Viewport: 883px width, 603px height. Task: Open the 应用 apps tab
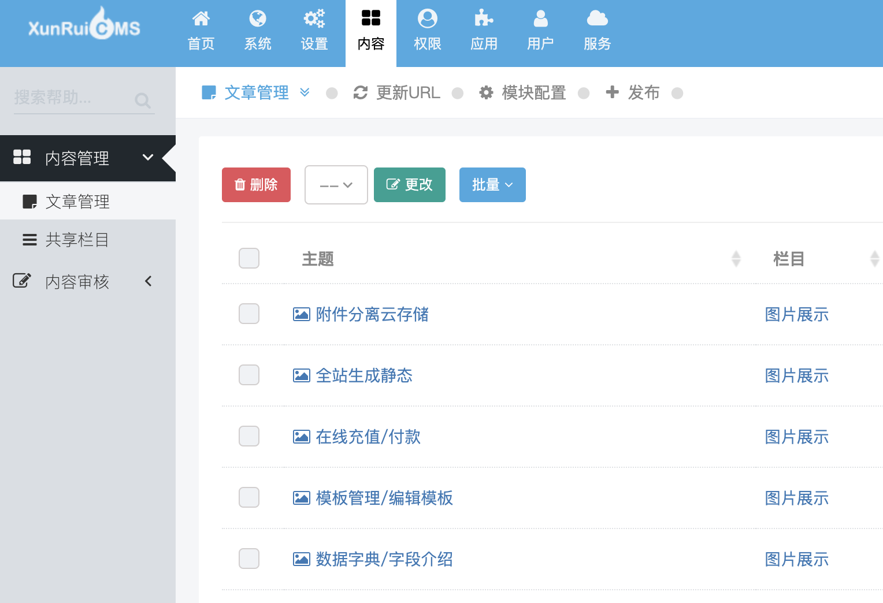point(484,32)
